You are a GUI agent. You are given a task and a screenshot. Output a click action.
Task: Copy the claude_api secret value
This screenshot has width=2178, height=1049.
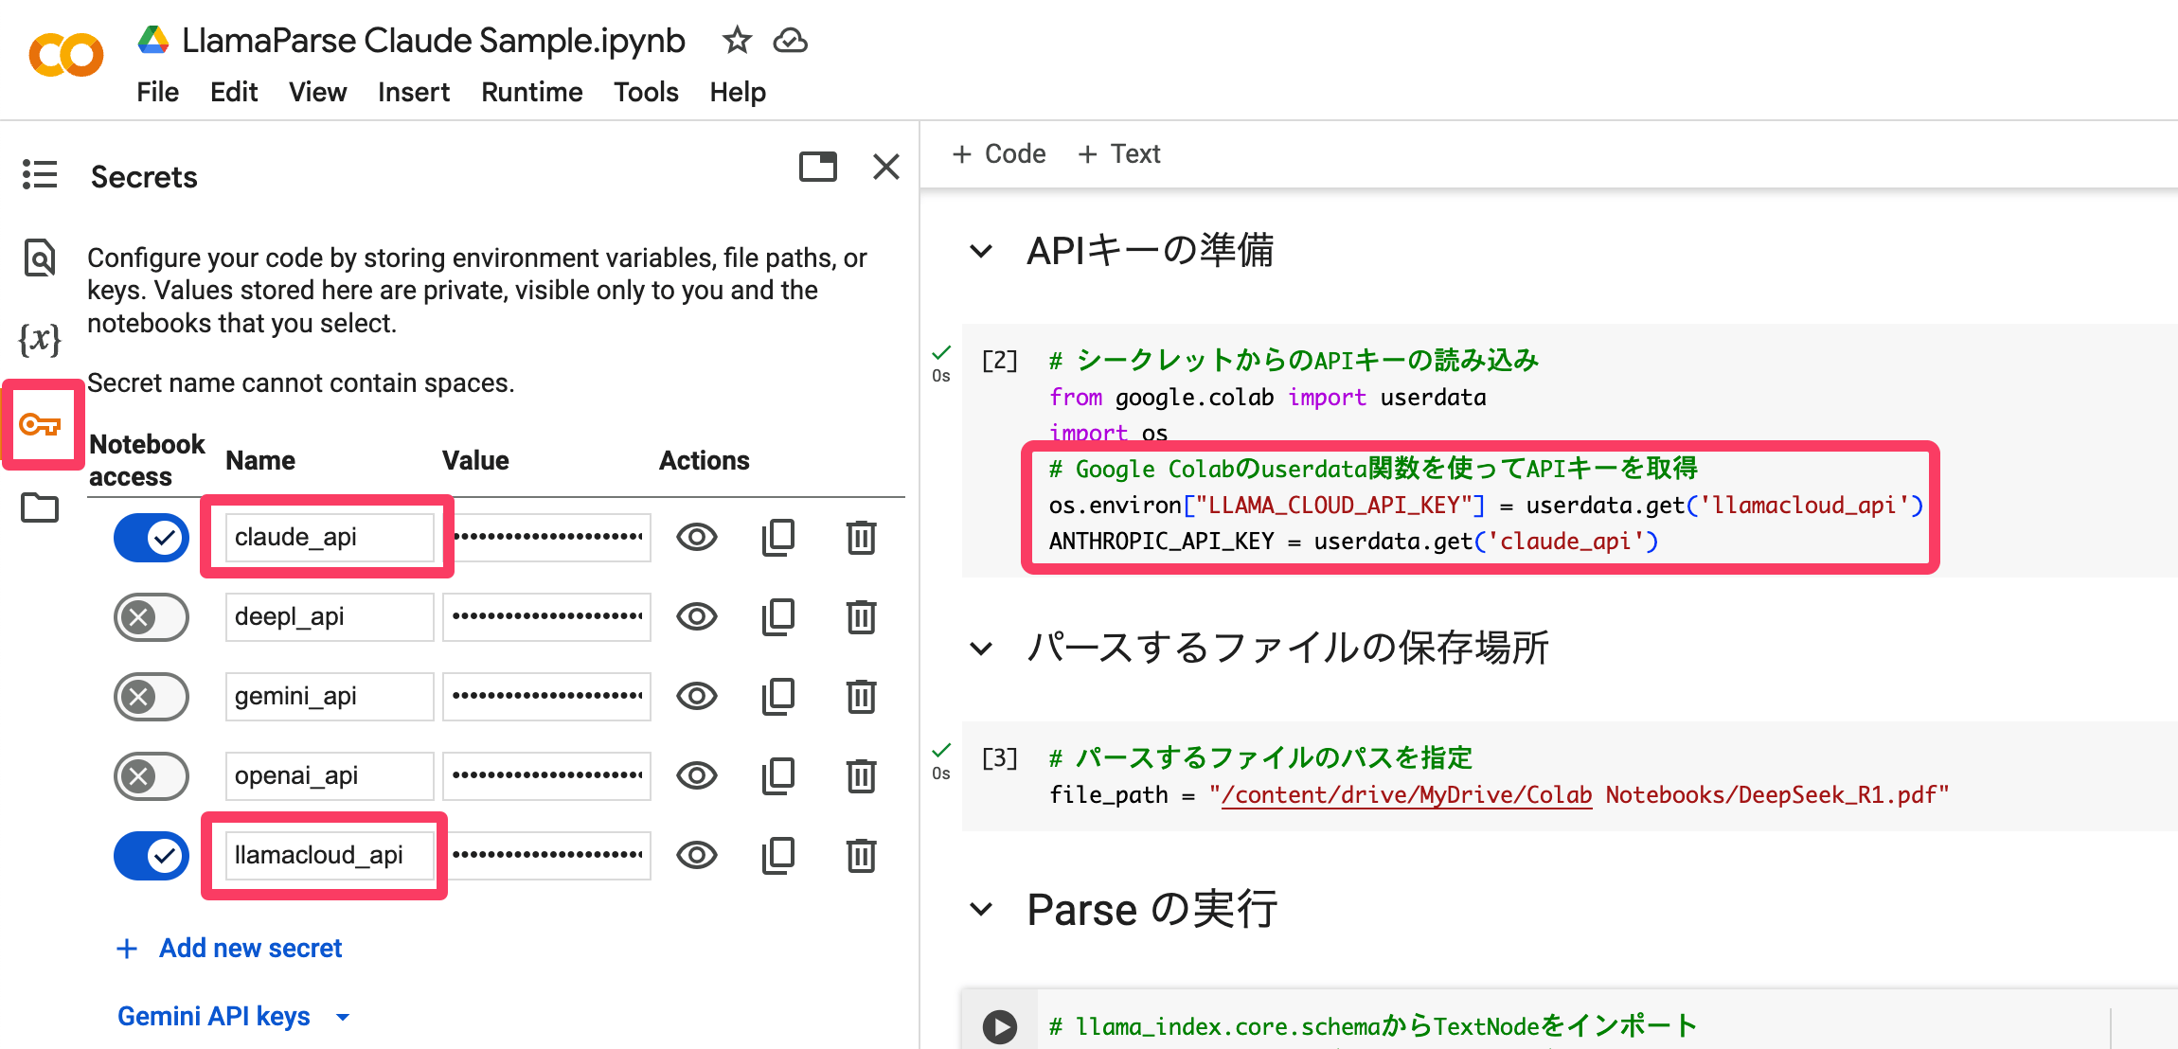coord(778,538)
